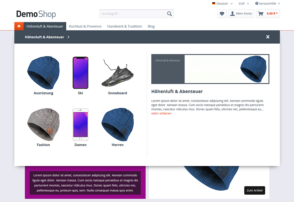Click the Mein Konto user silhouette icon
294x202 pixels.
[x=232, y=13]
